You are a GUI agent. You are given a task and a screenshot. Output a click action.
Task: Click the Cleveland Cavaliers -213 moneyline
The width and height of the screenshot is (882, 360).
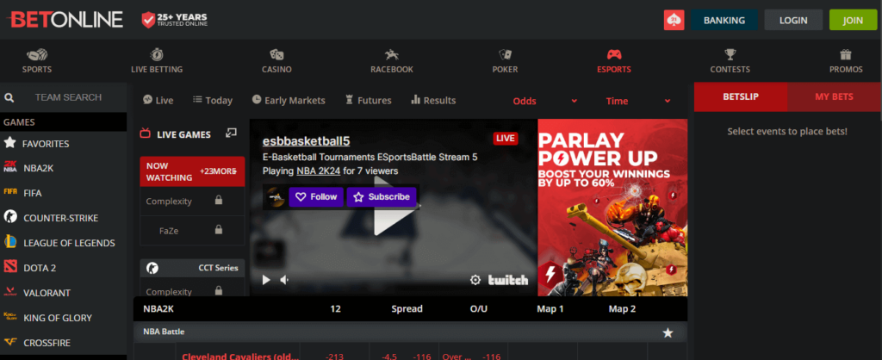click(334, 356)
